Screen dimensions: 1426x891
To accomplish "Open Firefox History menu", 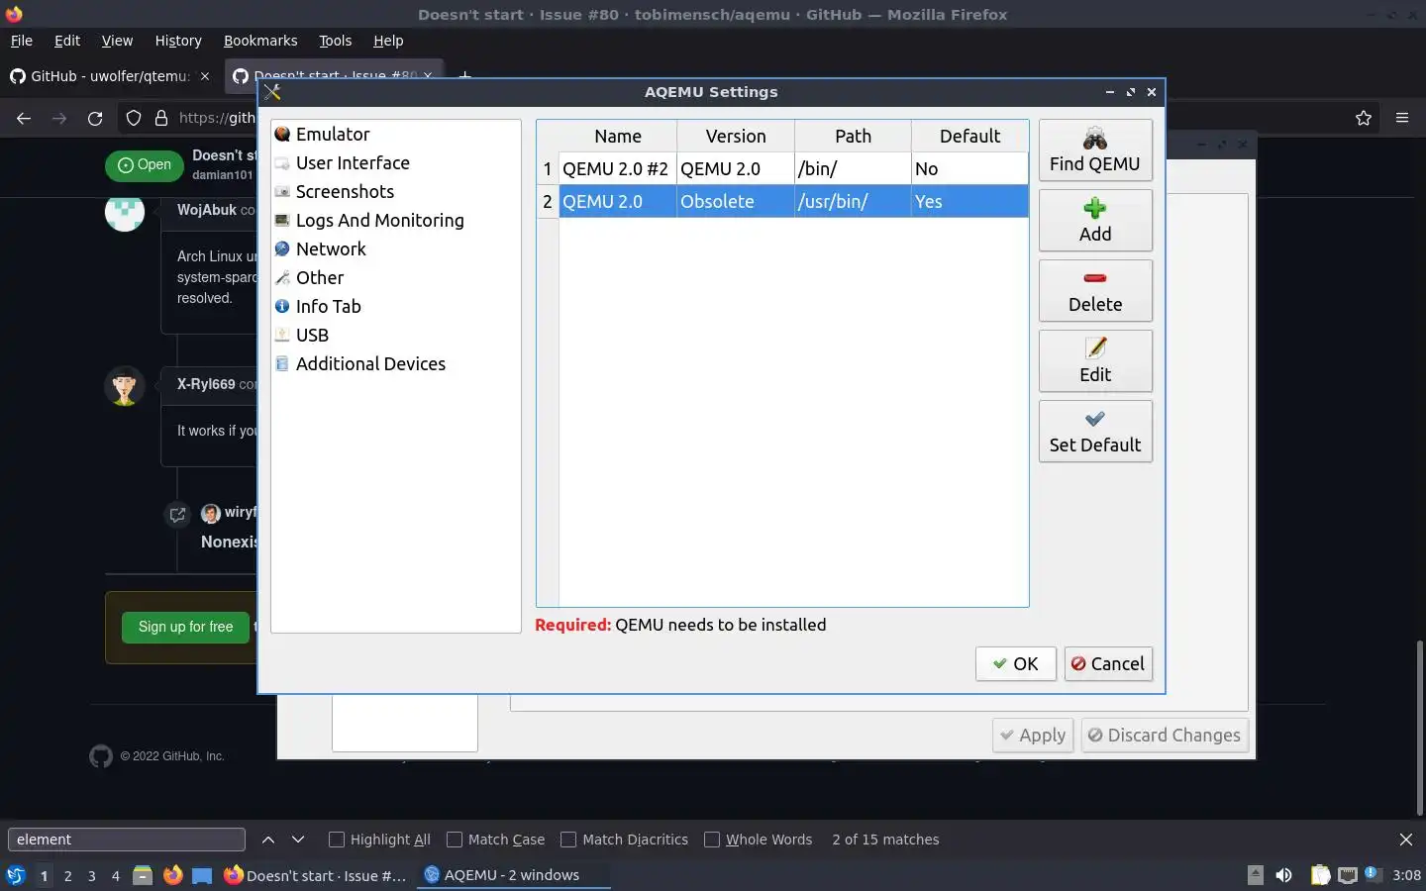I will tap(178, 41).
